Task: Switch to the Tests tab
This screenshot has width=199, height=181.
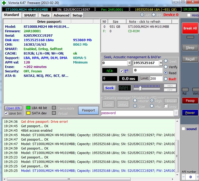Action: pos(45,15)
